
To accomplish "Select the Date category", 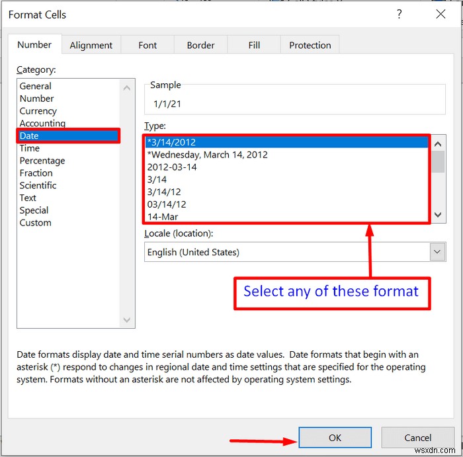I will coord(69,136).
